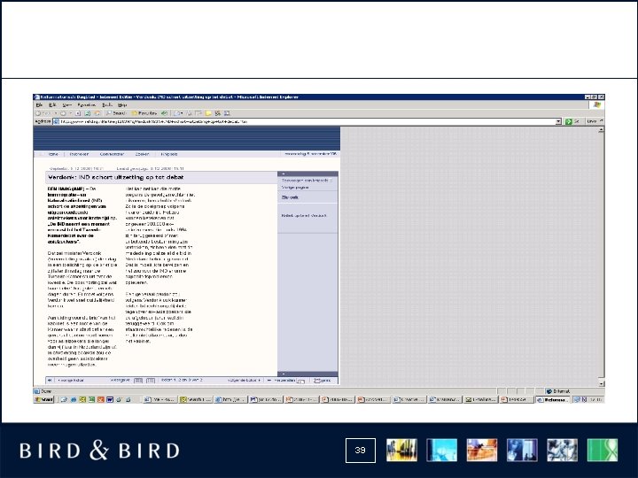This screenshot has width=638, height=478.
Task: Open the Favorites menu in menu bar
Action: coord(86,104)
